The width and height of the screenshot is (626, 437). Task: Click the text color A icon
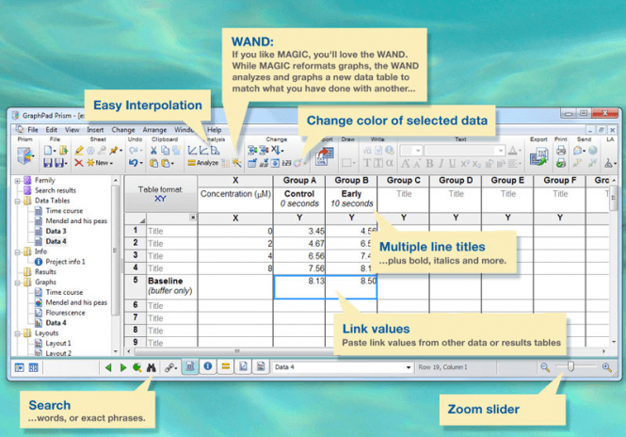click(513, 151)
